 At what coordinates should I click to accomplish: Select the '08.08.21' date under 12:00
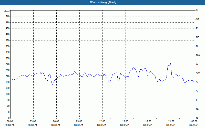(102, 125)
